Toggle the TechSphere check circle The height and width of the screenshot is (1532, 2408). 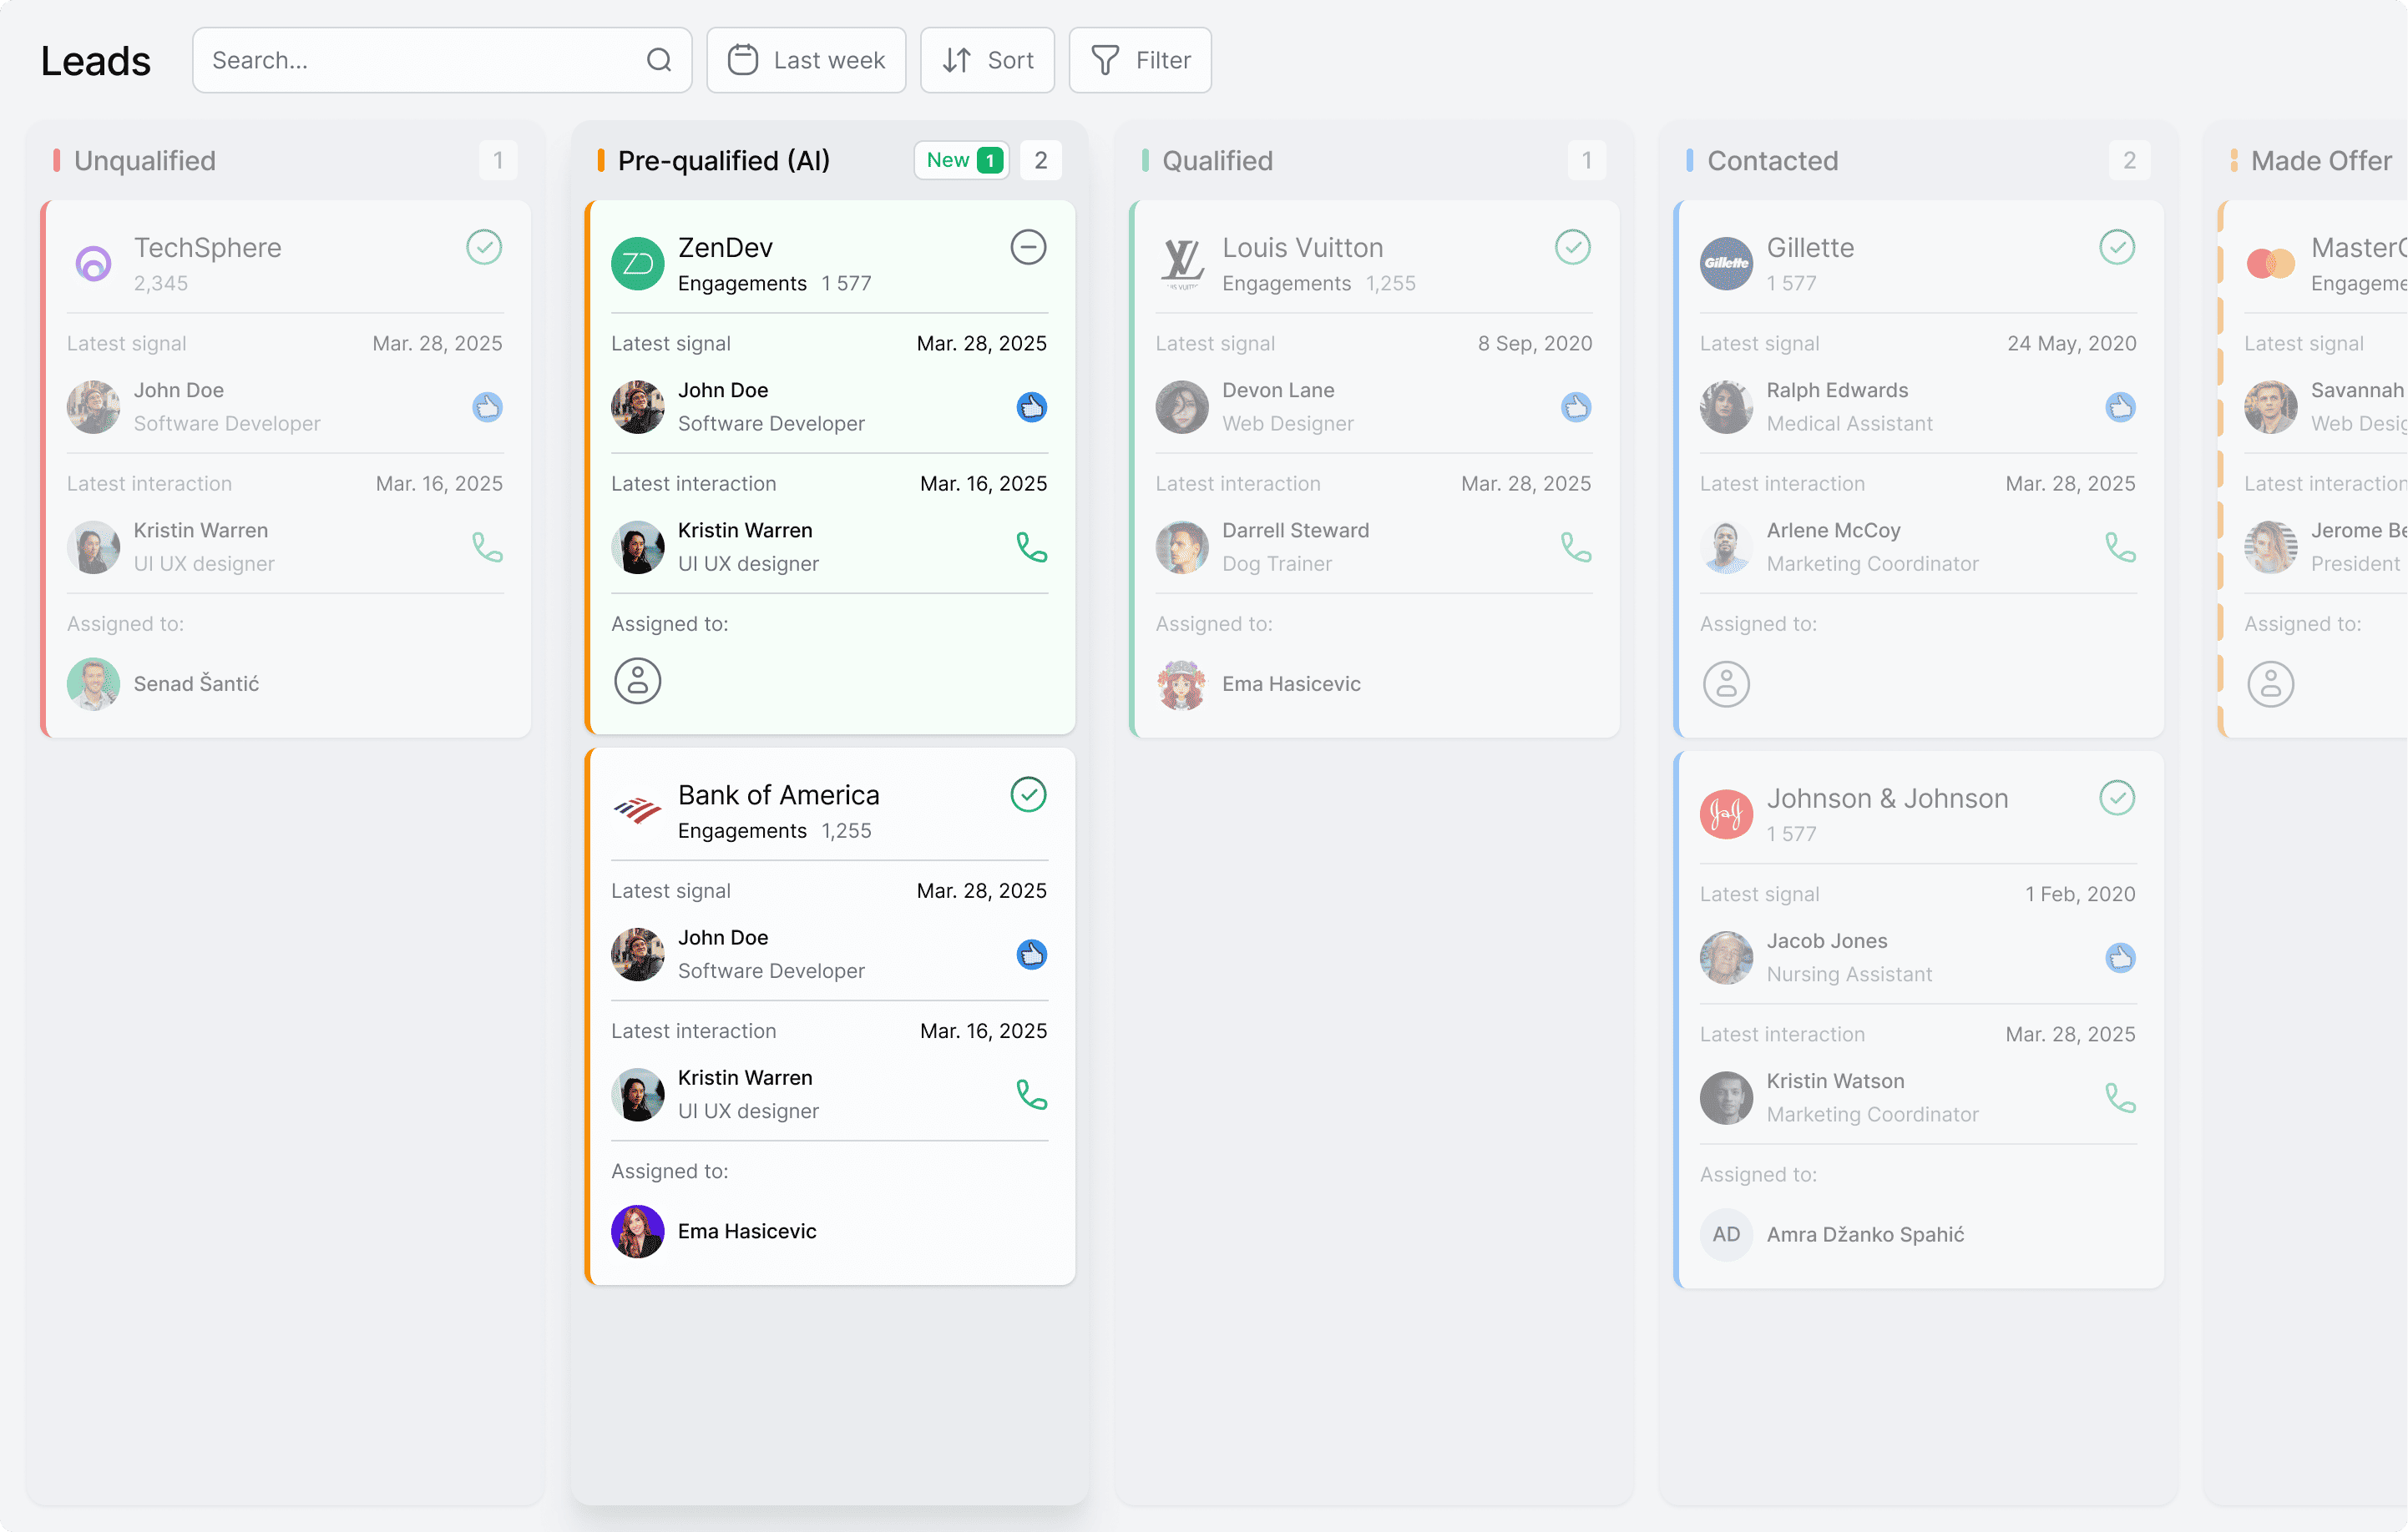coord(484,247)
